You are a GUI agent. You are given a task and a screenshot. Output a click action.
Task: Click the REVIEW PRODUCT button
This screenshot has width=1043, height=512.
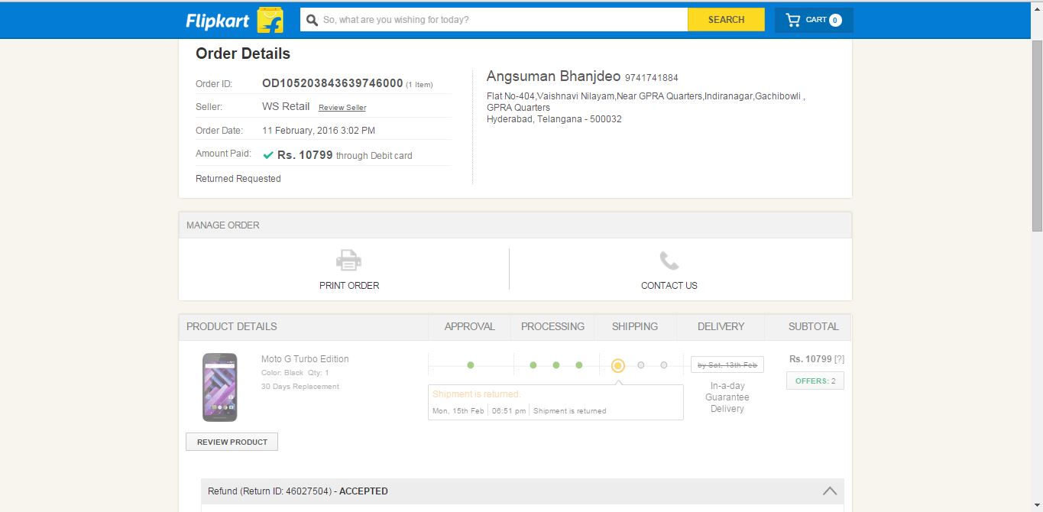click(x=232, y=442)
